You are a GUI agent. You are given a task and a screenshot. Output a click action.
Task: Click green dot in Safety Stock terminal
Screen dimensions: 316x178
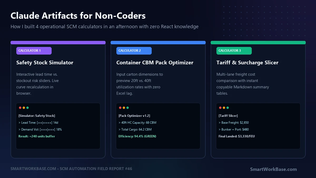pos(27,108)
